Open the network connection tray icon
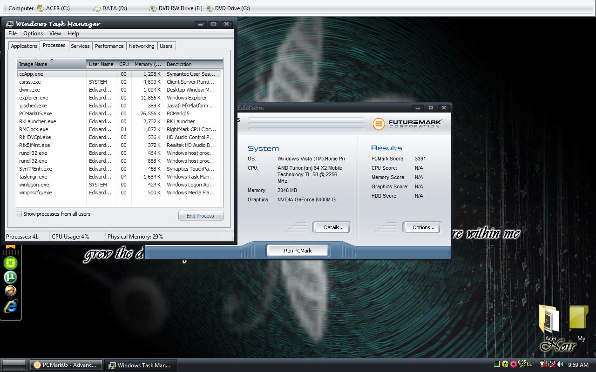 (551, 364)
